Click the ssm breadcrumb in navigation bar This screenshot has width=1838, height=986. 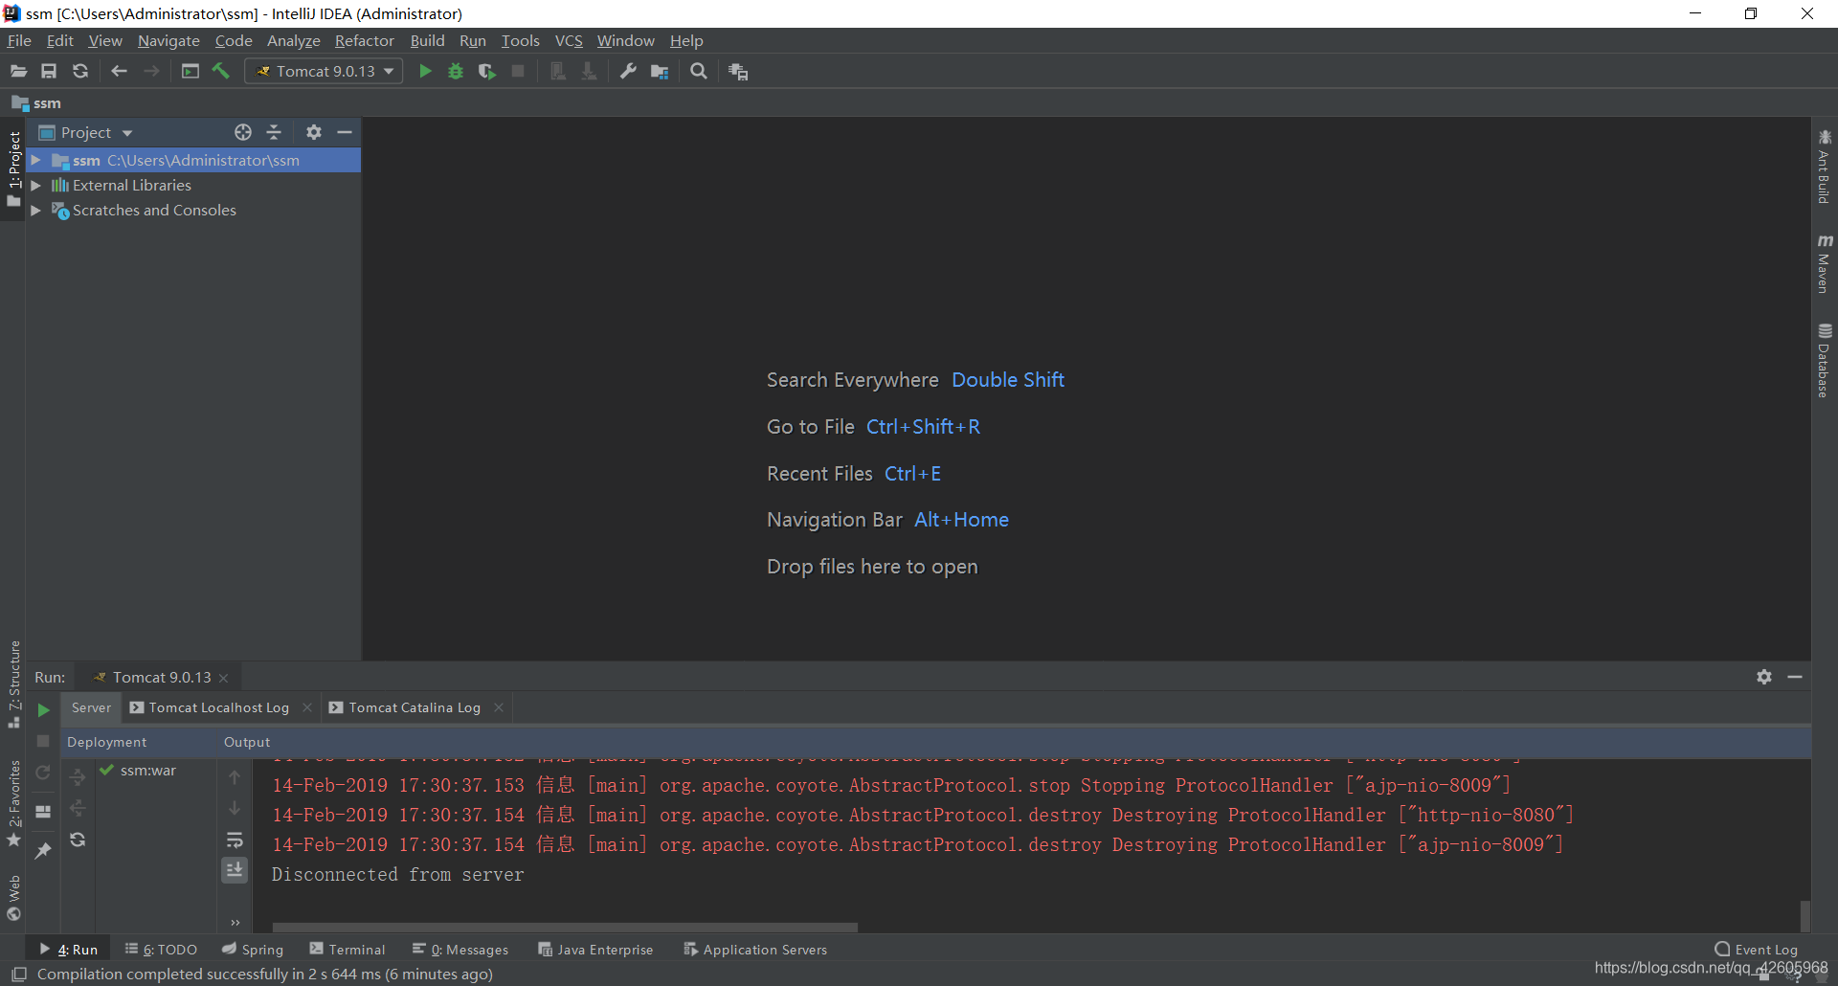click(36, 103)
